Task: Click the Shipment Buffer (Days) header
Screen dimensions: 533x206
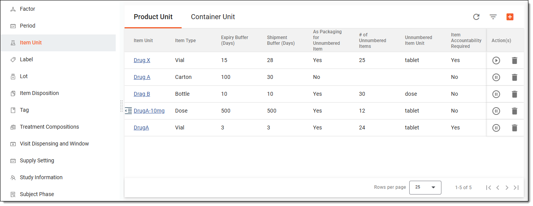Action: (281, 40)
